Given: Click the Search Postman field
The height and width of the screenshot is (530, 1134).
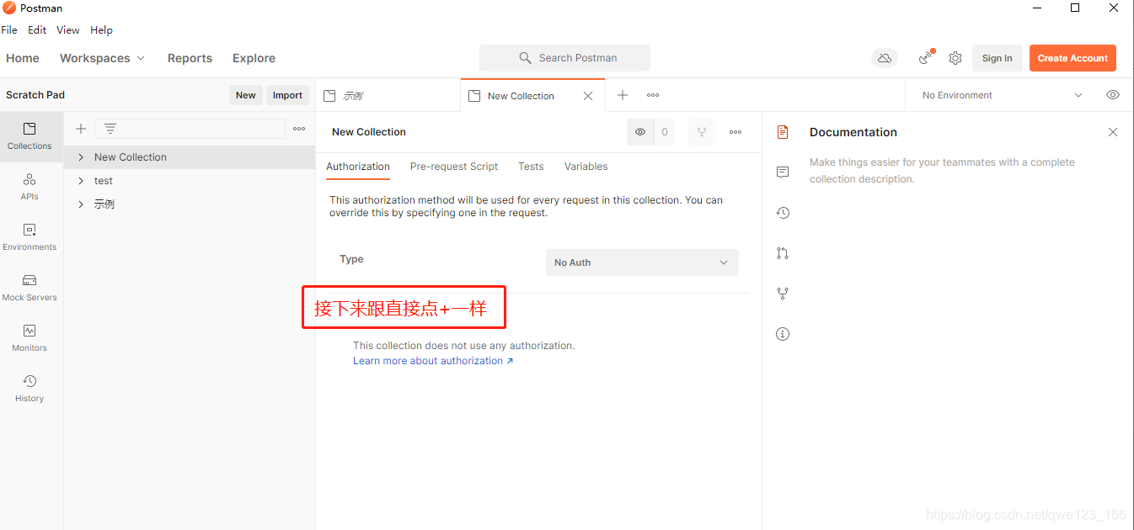Looking at the screenshot, I should 564,58.
